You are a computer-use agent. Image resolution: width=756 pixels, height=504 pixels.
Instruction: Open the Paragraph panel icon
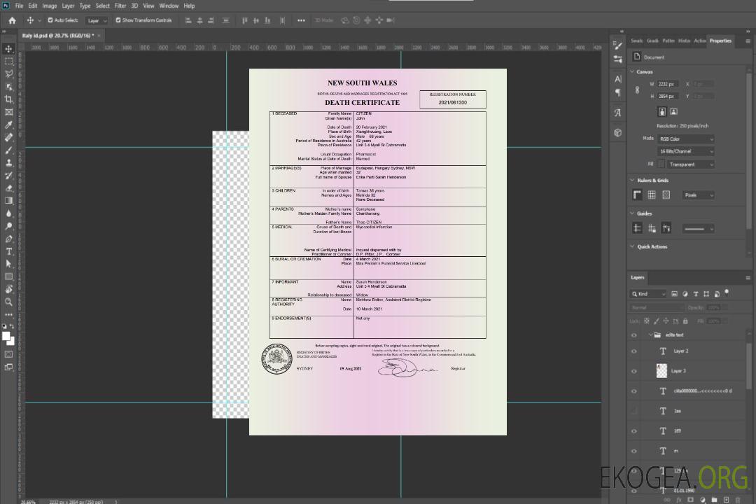pyautogui.click(x=618, y=92)
